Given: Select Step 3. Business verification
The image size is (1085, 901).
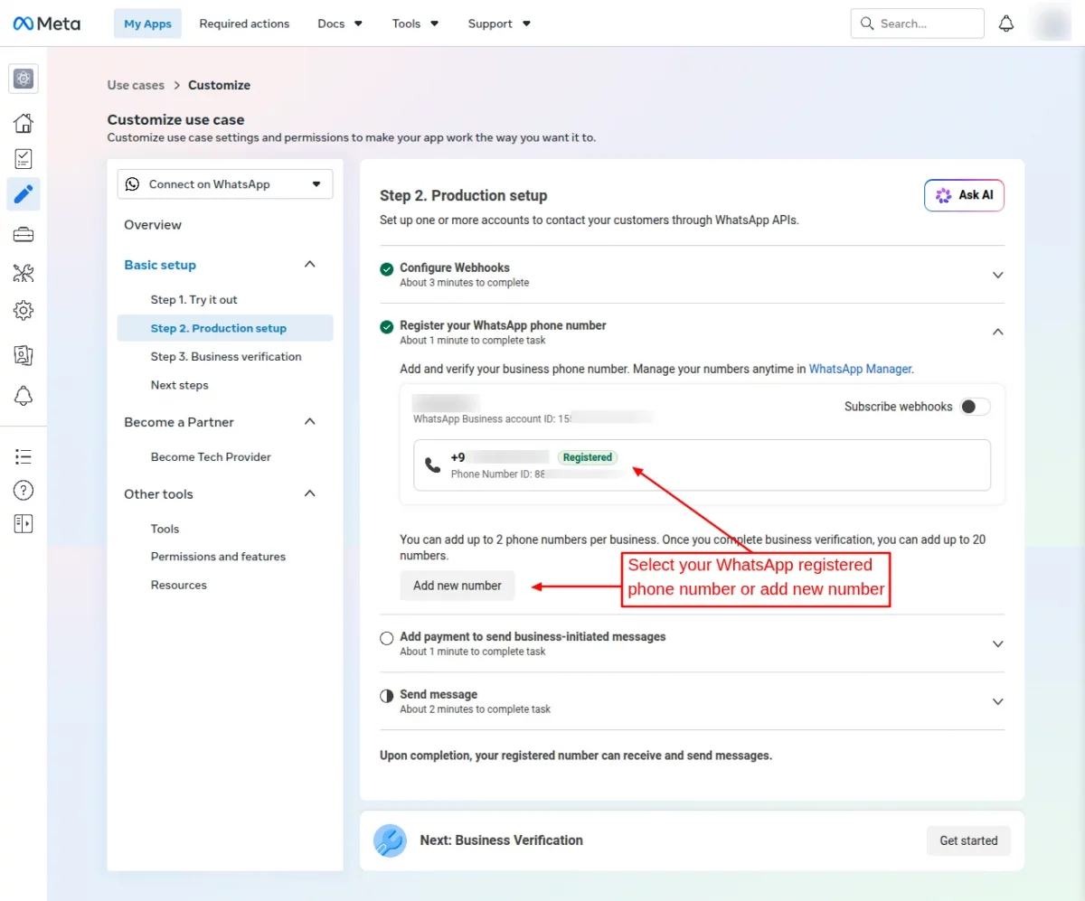Looking at the screenshot, I should (x=226, y=356).
